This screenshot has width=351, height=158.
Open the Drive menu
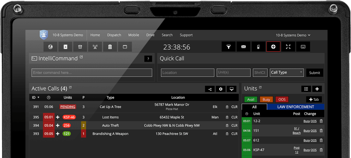(x=150, y=35)
